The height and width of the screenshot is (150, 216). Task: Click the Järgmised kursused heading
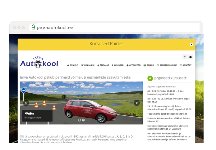(x=170, y=78)
